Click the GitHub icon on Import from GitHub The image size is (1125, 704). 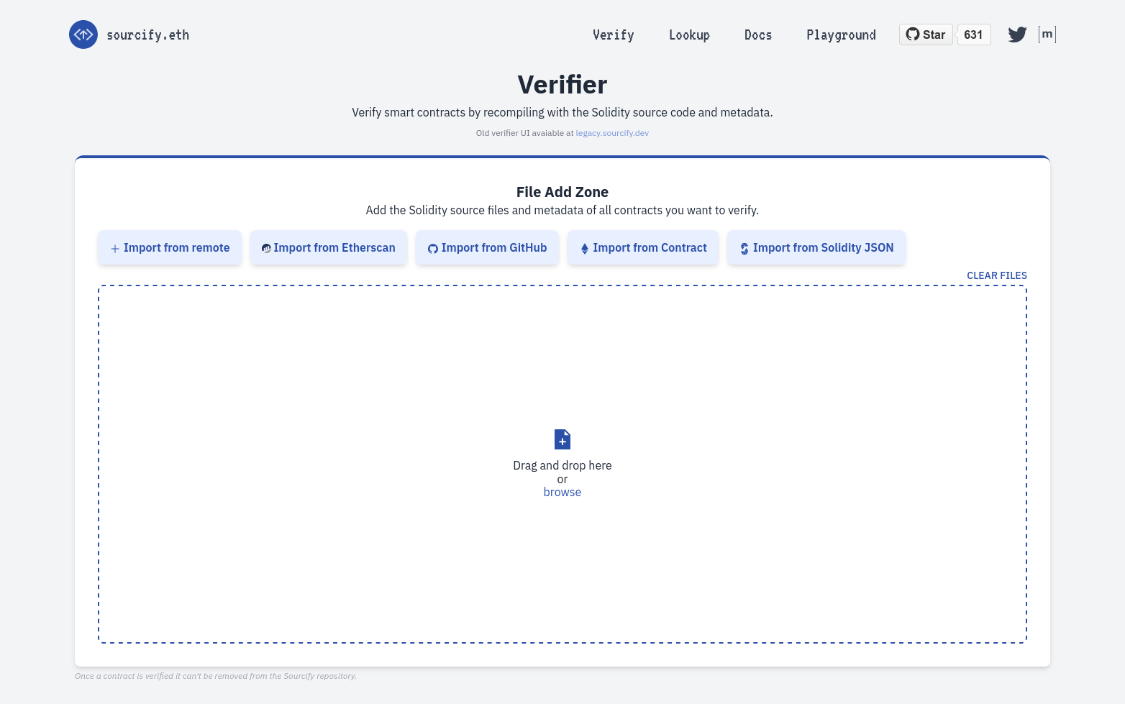click(x=432, y=247)
